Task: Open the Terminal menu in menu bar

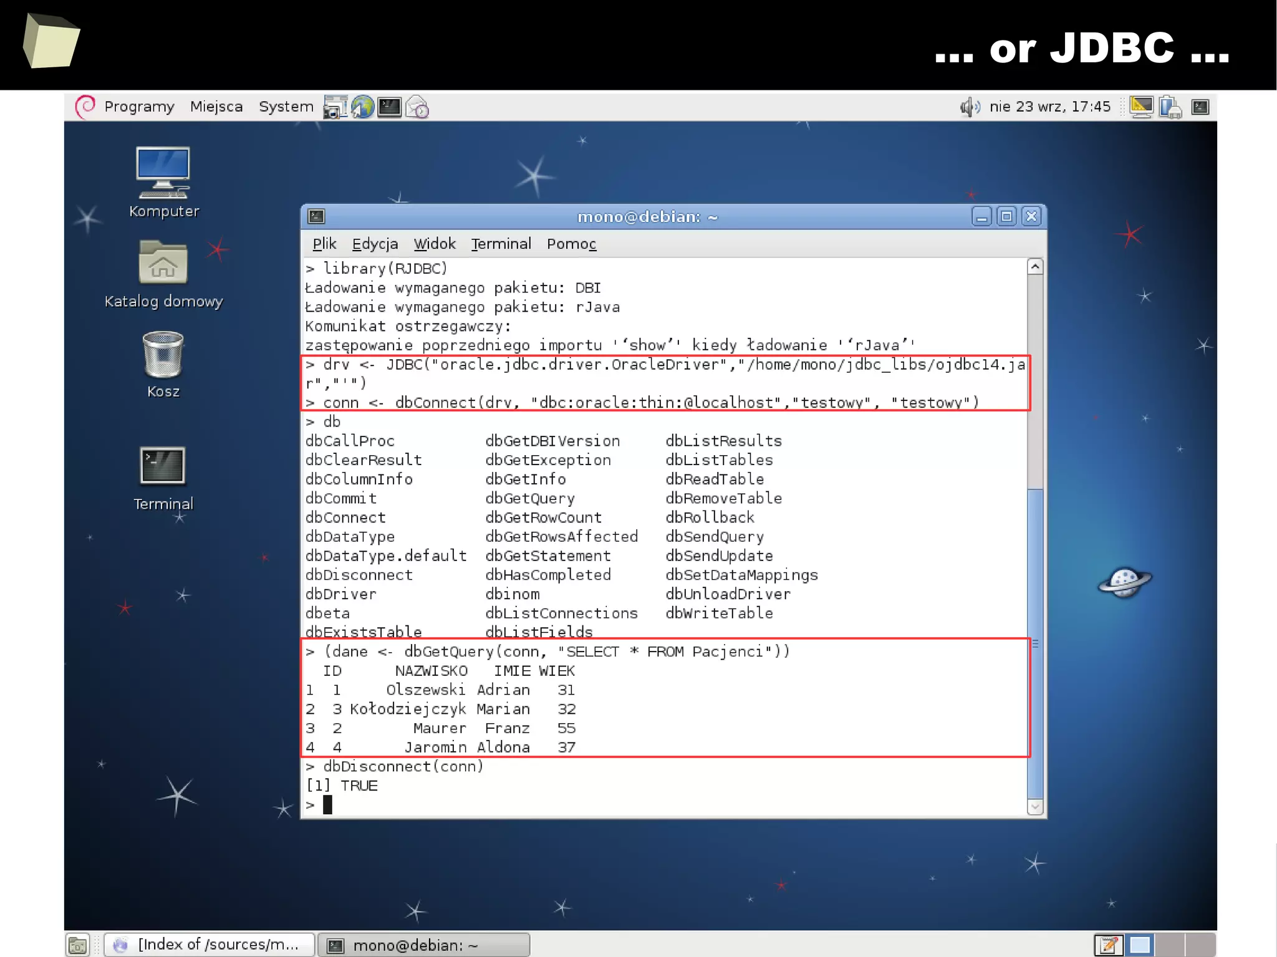Action: (x=501, y=244)
